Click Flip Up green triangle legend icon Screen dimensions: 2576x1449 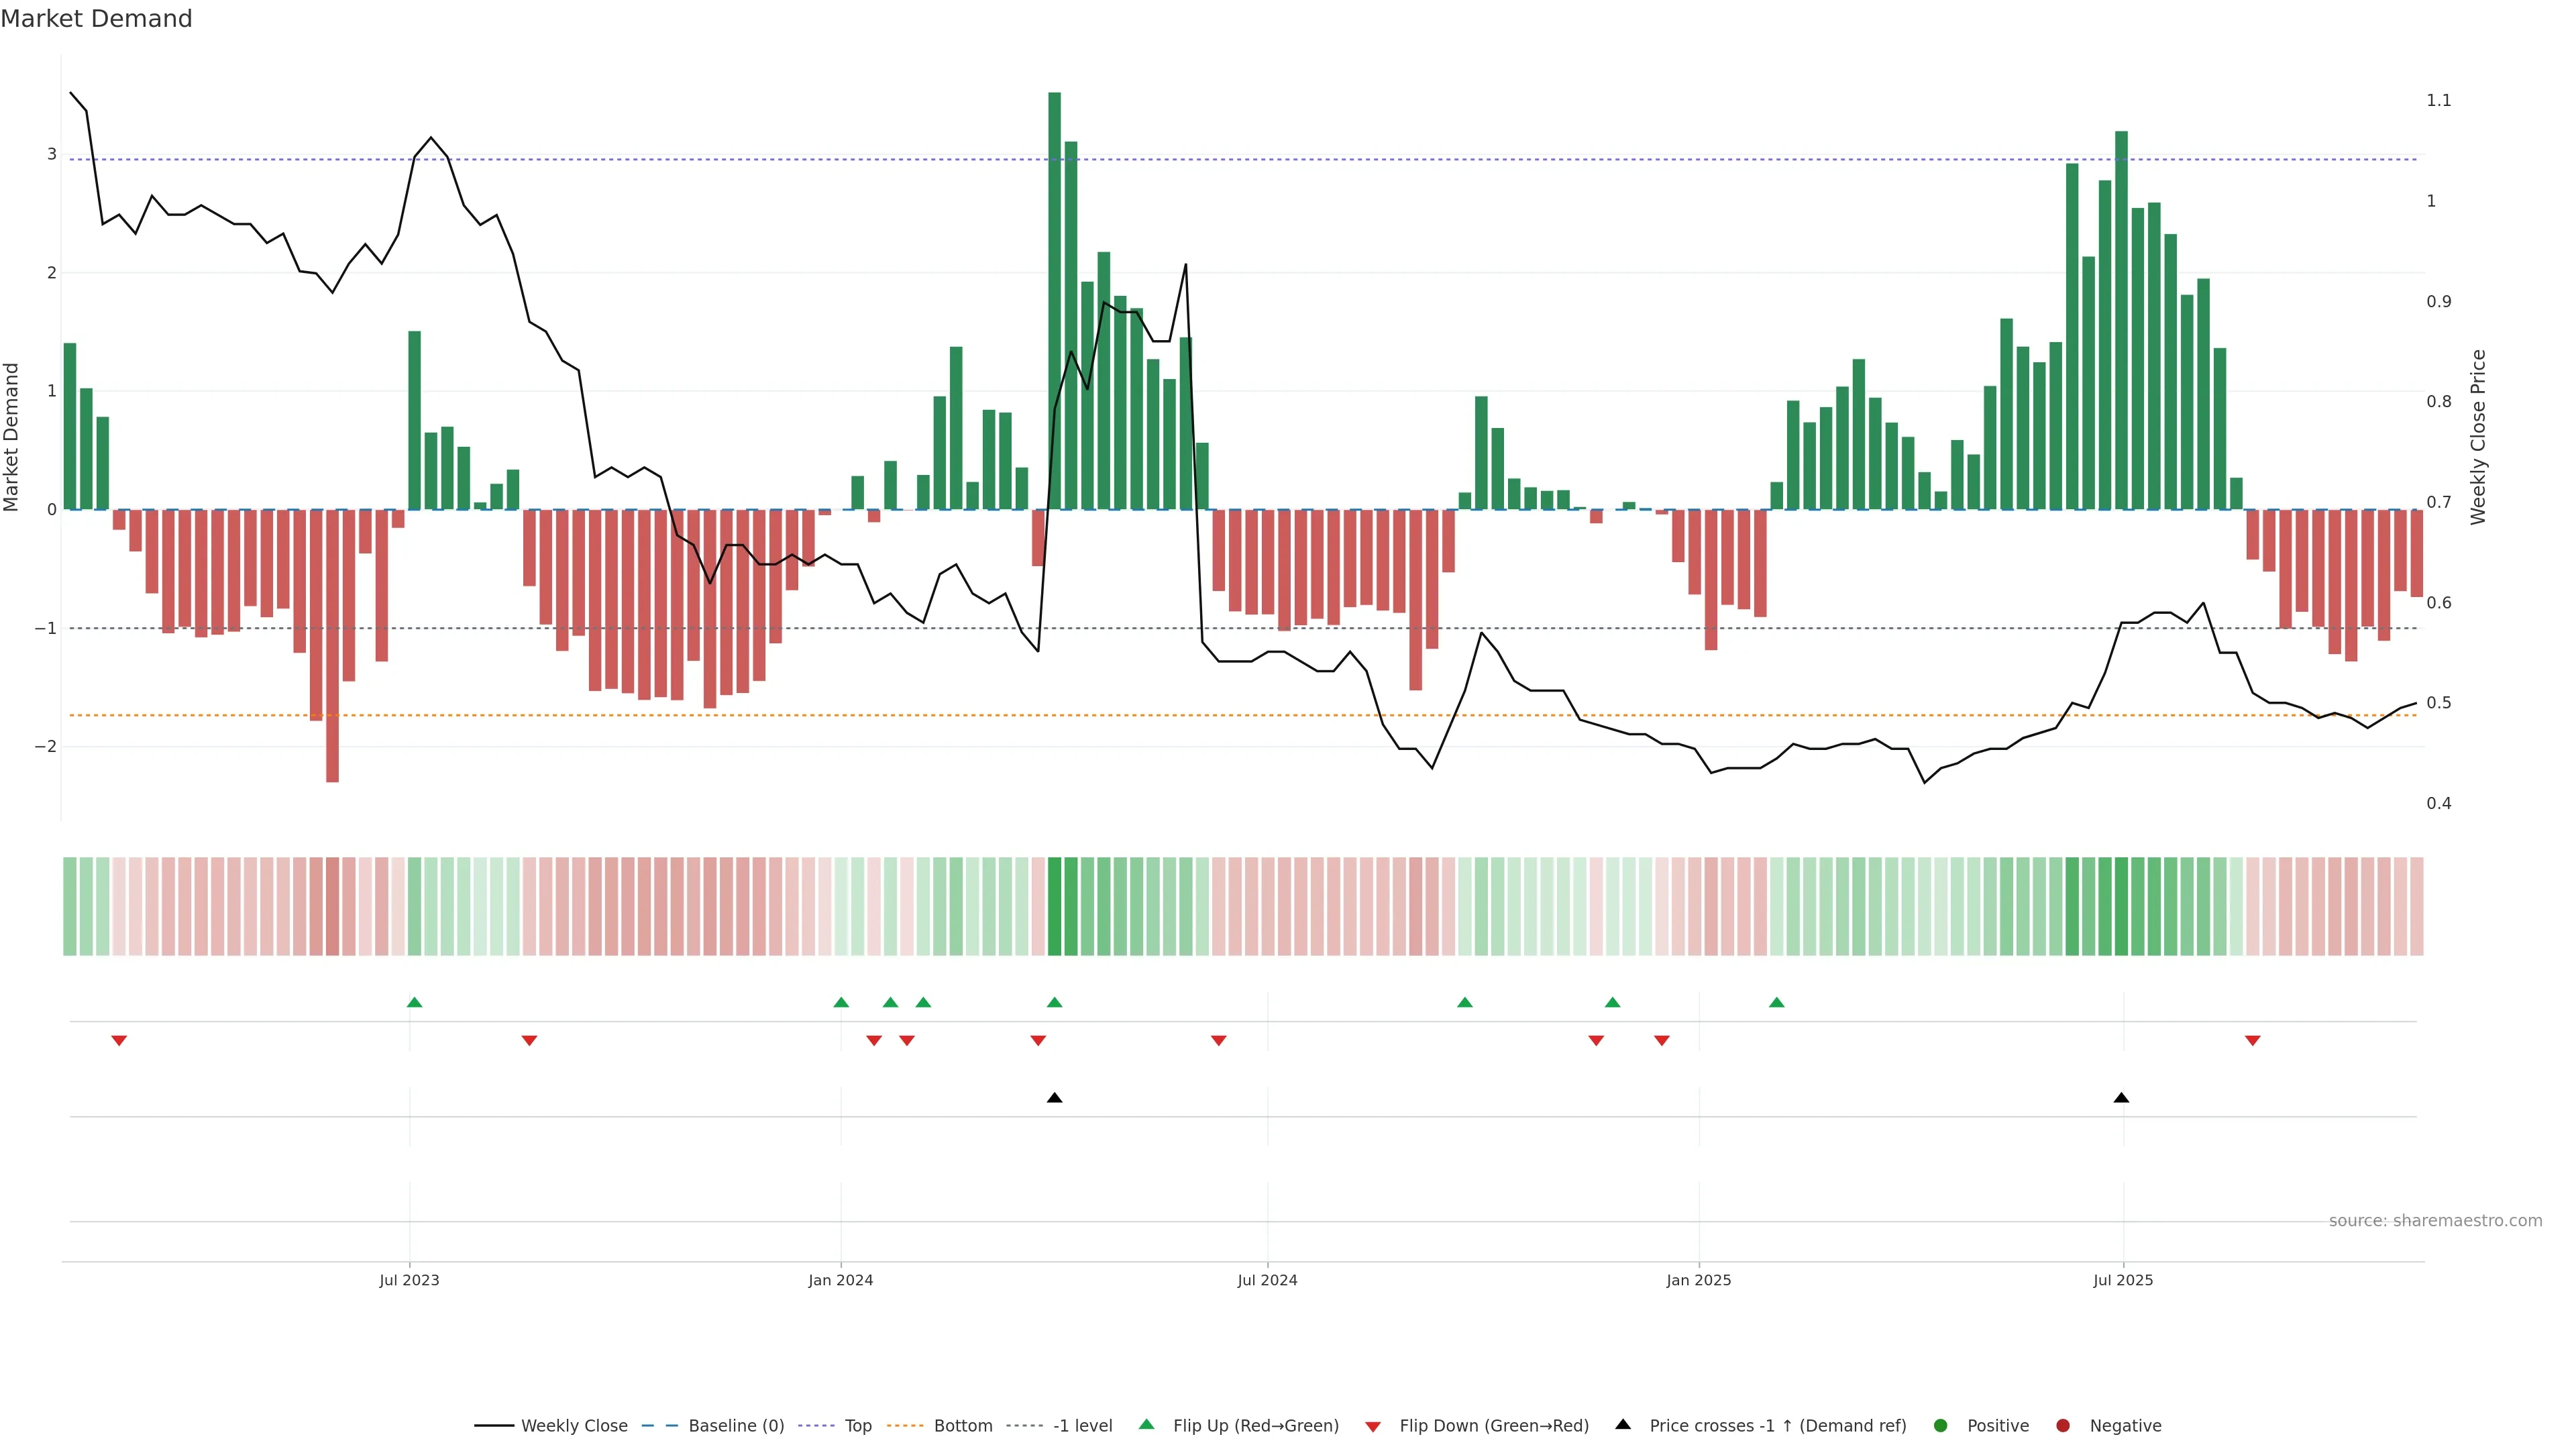coord(1147,1424)
